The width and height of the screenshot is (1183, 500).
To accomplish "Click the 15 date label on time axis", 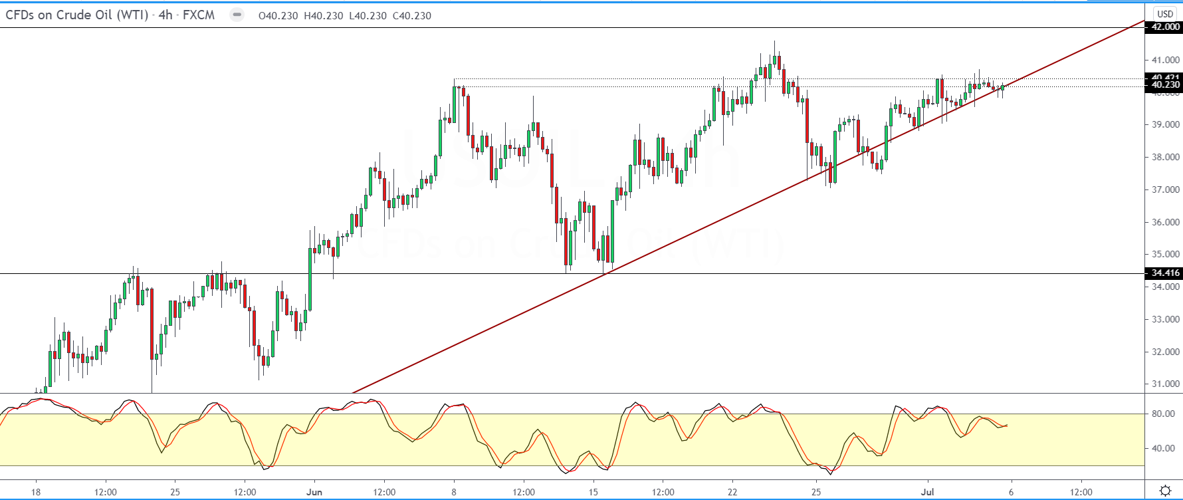I will [593, 492].
